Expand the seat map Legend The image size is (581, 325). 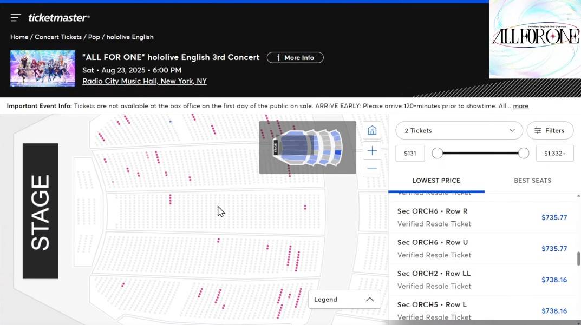click(x=344, y=300)
